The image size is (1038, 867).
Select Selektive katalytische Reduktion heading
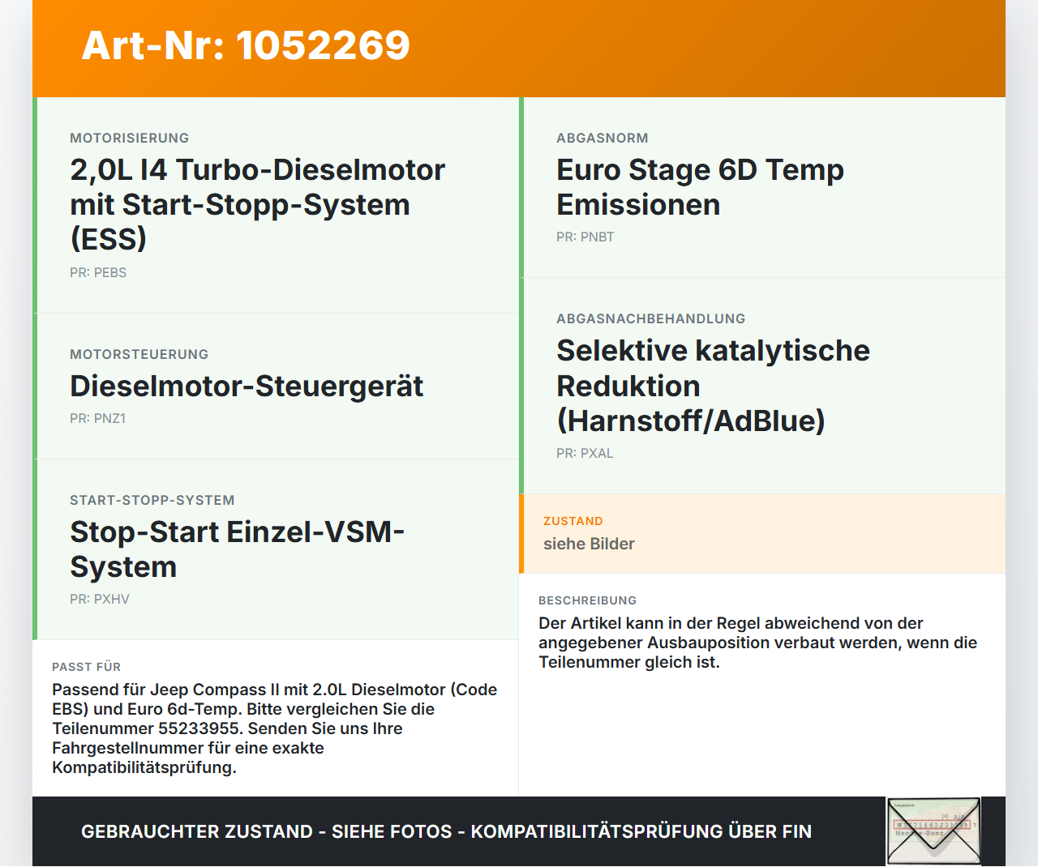[x=713, y=386]
